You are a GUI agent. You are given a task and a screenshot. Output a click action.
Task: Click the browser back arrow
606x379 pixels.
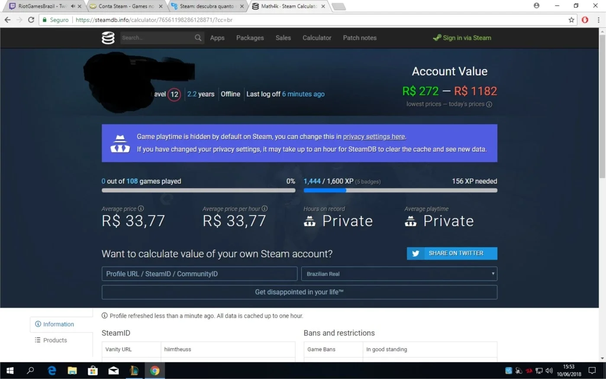[x=7, y=20]
